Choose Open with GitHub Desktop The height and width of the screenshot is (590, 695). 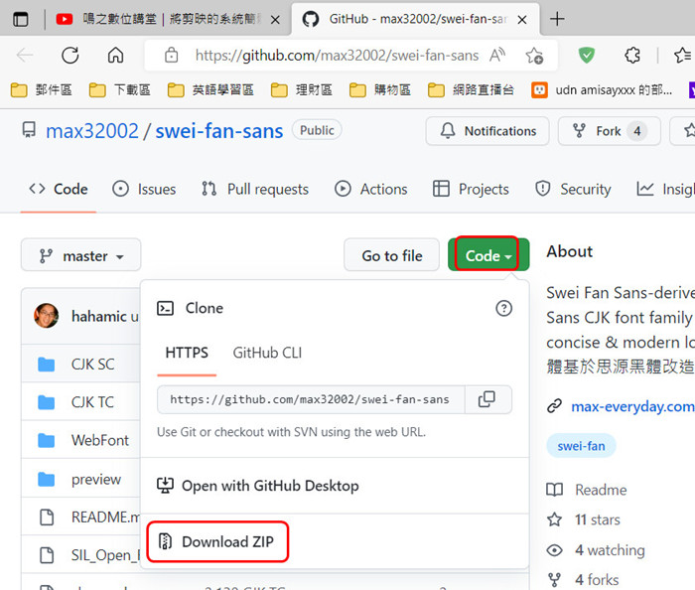257,486
